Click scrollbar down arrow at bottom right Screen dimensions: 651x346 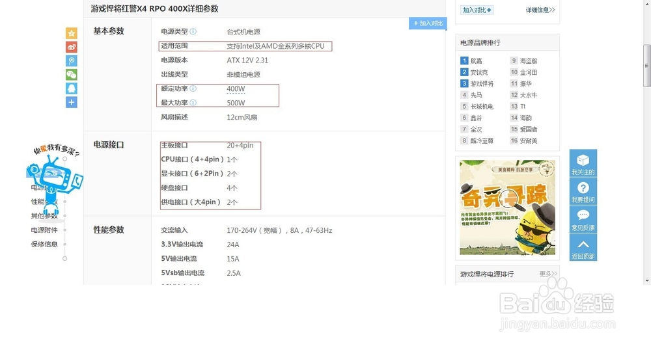click(x=647, y=281)
